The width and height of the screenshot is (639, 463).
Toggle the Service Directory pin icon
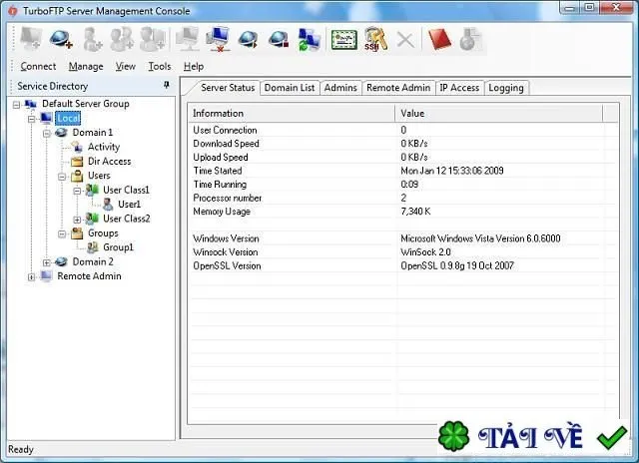(x=167, y=85)
